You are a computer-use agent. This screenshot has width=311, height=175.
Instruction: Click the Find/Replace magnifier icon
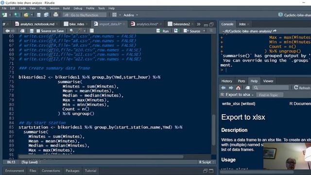pos(71,31)
